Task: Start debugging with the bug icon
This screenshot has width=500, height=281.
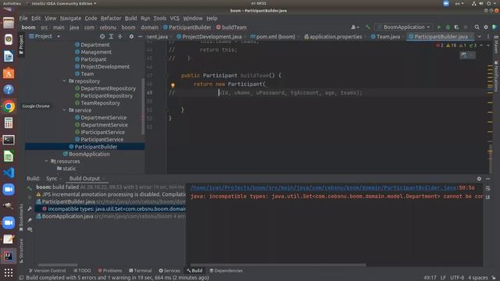Action: pyautogui.click(x=448, y=27)
